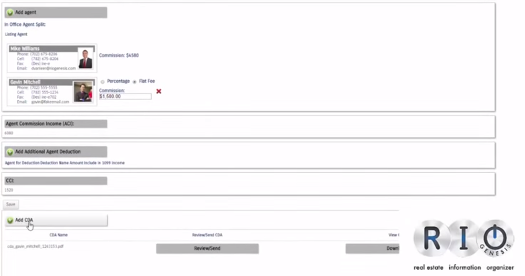Open Gavin Mitchell's profile photo
This screenshot has width=525, height=276.
point(82,92)
